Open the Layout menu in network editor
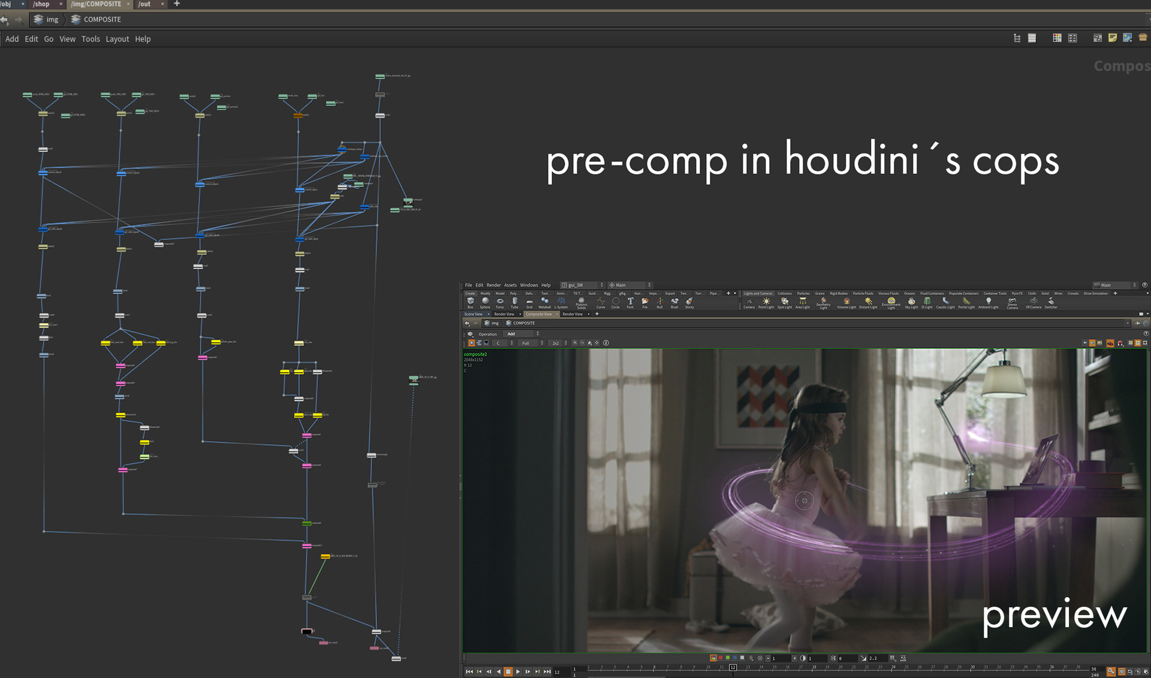The width and height of the screenshot is (1151, 678). 117,39
